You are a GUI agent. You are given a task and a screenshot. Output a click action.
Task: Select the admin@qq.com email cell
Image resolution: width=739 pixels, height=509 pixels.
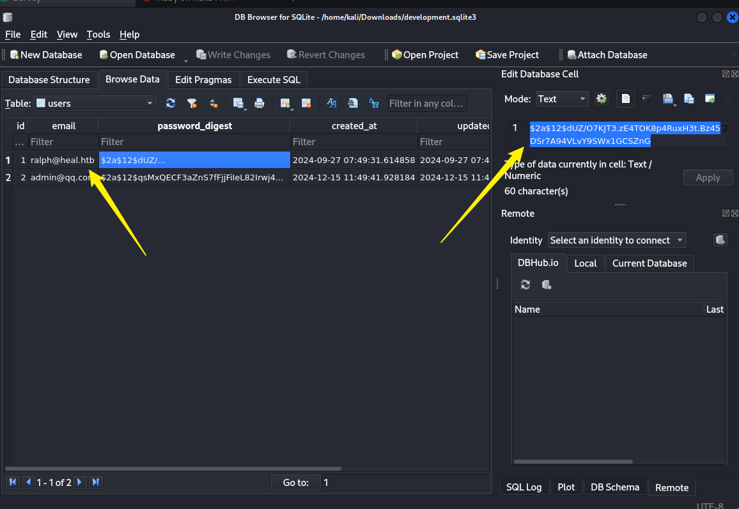[63, 177]
